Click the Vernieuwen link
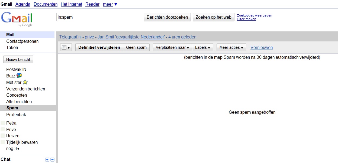The height and width of the screenshot is (163, 338). (262, 47)
